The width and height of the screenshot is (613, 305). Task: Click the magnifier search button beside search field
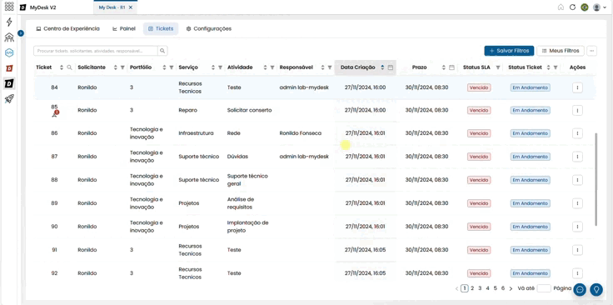tap(162, 51)
